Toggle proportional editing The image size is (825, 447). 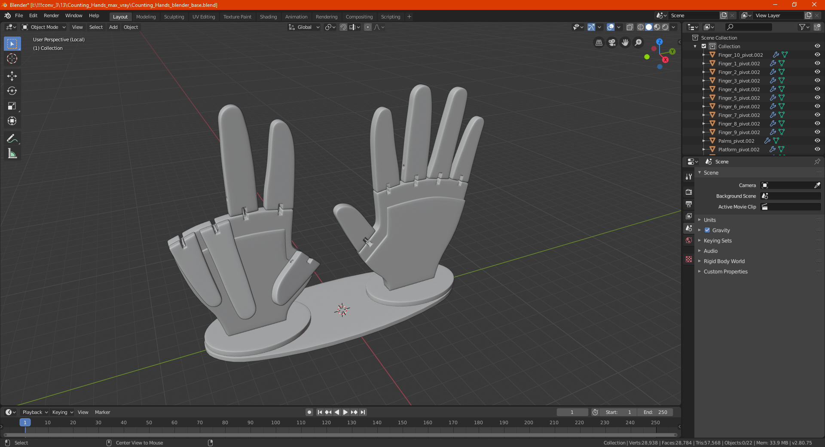coord(368,27)
